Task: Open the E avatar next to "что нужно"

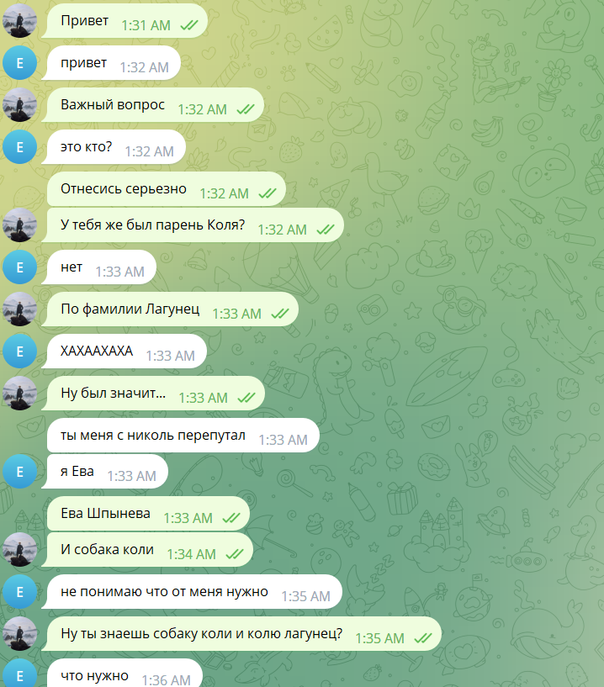Action: tap(19, 674)
